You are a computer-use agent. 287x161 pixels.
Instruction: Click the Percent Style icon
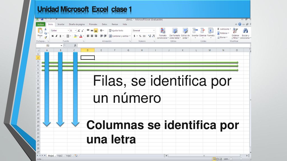click(x=140, y=36)
